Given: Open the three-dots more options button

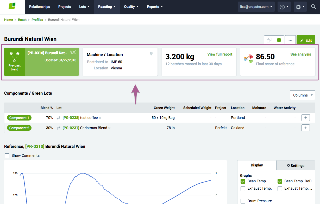Looking at the screenshot, I should point(290,40).
